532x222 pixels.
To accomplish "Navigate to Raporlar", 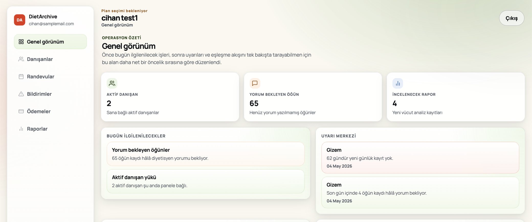I will pyautogui.click(x=50, y=129).
